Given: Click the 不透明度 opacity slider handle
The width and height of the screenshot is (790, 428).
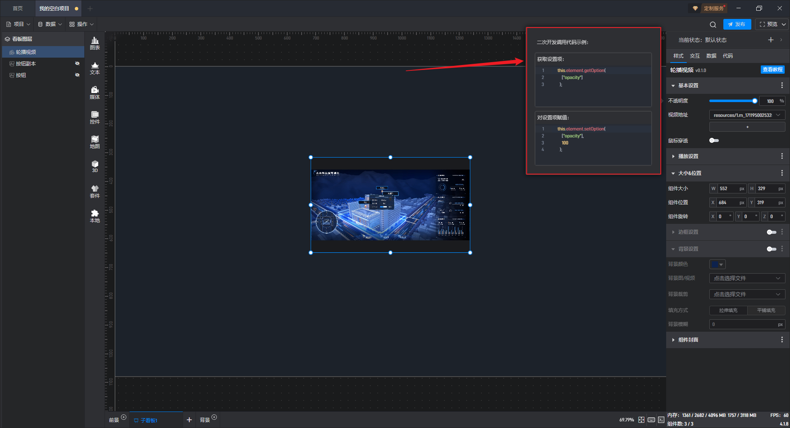Looking at the screenshot, I should click(x=755, y=101).
